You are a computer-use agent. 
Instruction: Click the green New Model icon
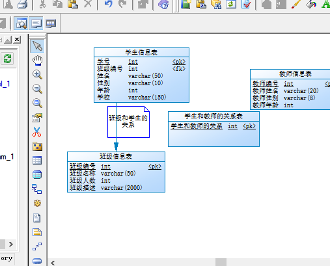[x=186, y=5]
